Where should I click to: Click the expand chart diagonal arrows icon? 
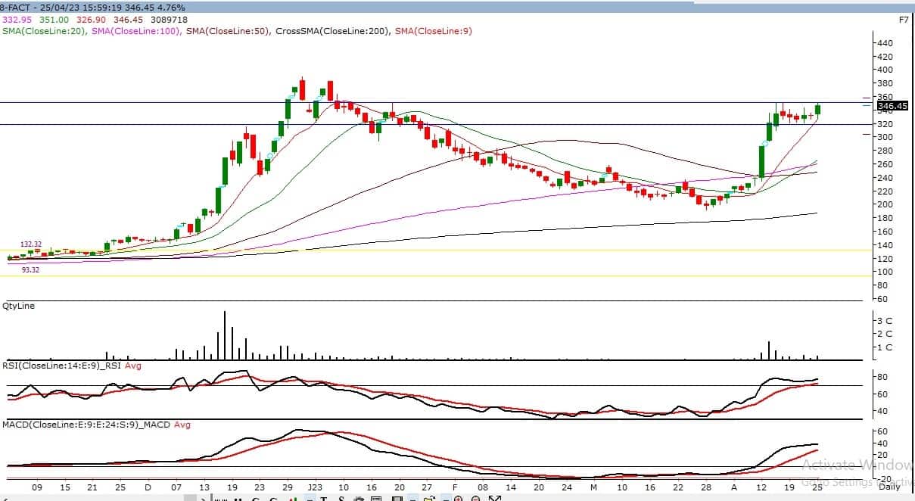tap(494, 499)
